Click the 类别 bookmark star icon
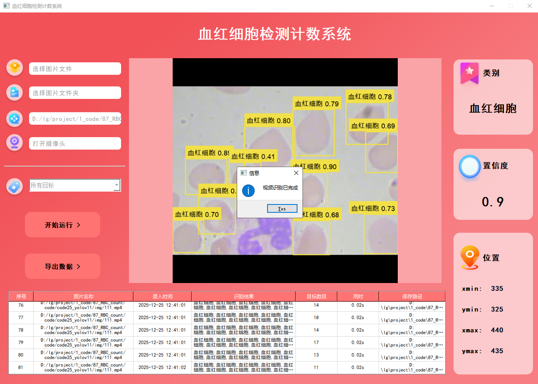The height and width of the screenshot is (384, 538). pyautogui.click(x=469, y=73)
